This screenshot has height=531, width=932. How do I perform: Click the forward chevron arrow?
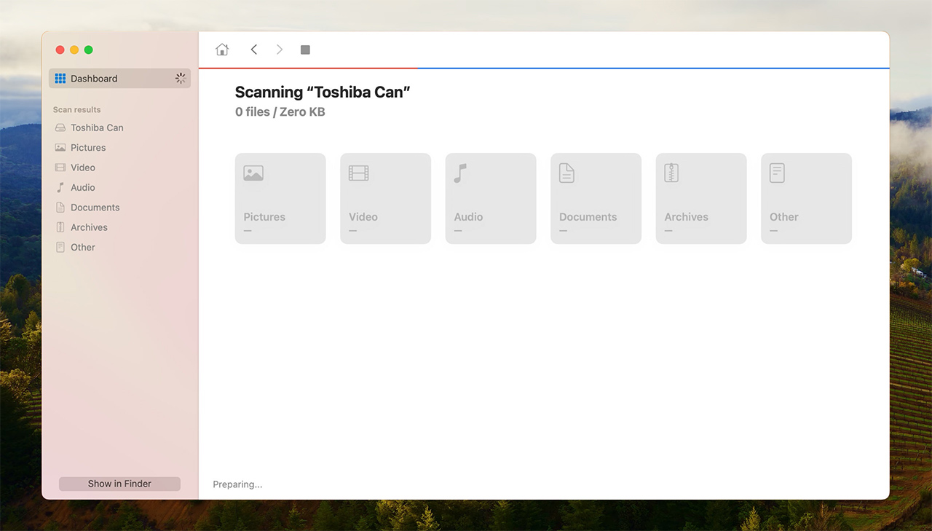(x=279, y=50)
